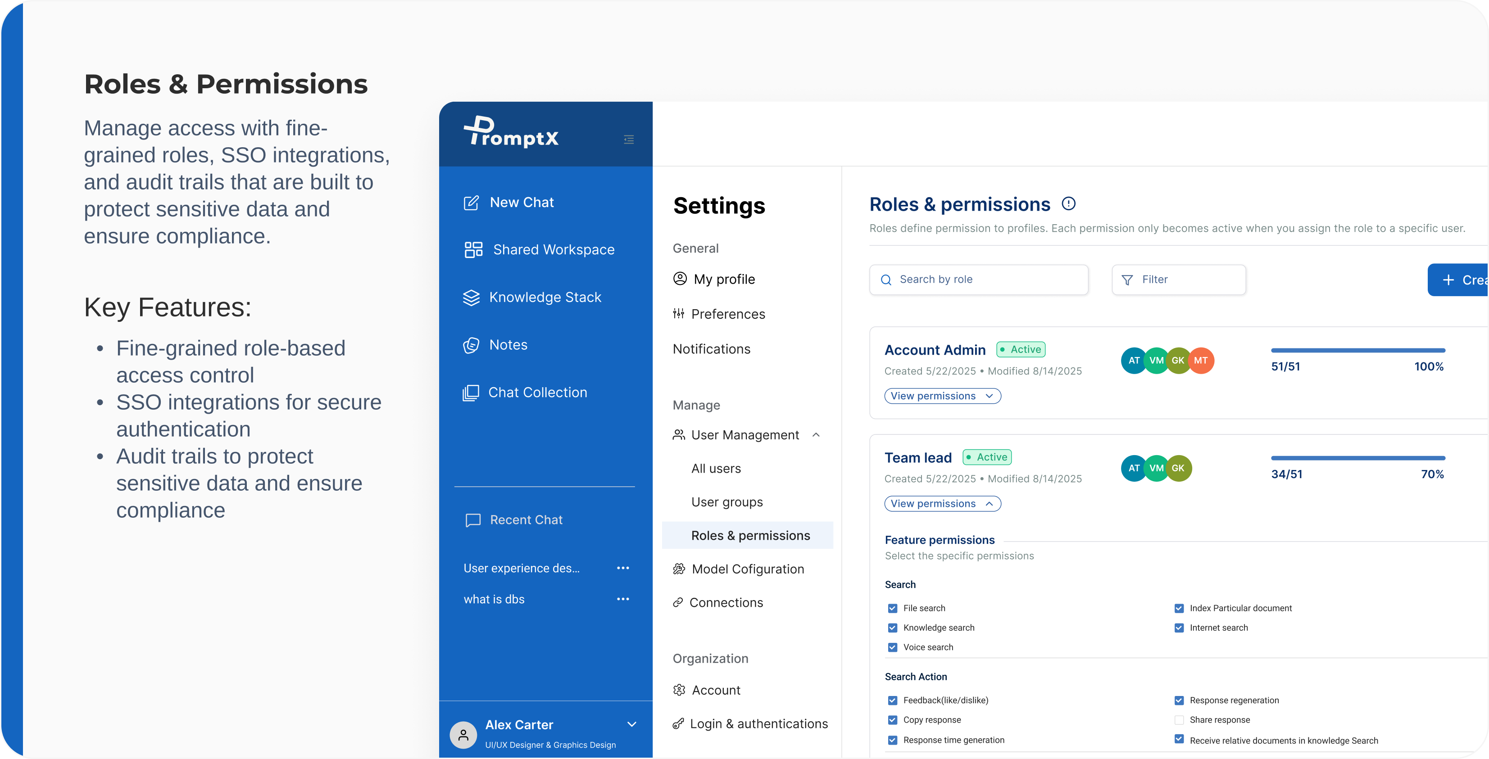The height and width of the screenshot is (759, 1489).
Task: Open Alex Carter profile dropdown chevron
Action: [632, 724]
